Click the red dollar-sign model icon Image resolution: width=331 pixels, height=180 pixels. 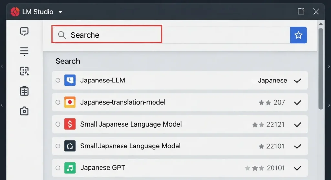(70, 124)
